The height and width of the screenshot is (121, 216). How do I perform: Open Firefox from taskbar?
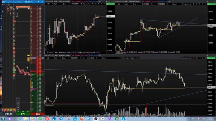coord(82,119)
